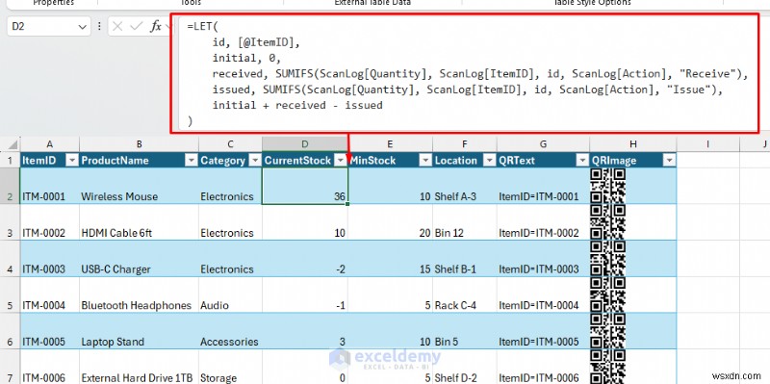This screenshot has width=770, height=384.
Task: Click the cell HDMI Cable 6ft
Action: (x=139, y=222)
